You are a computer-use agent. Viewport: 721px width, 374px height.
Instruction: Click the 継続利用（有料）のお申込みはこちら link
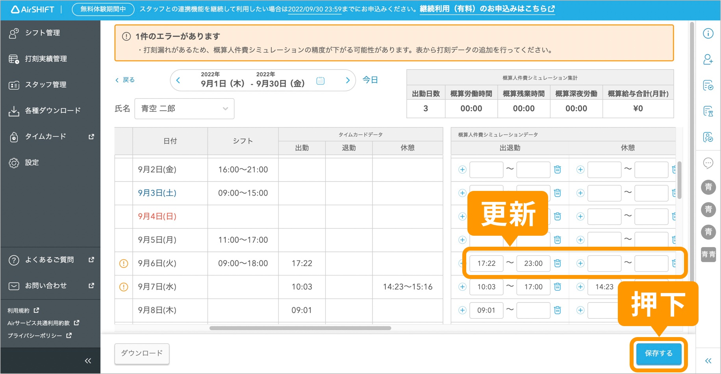pyautogui.click(x=487, y=9)
